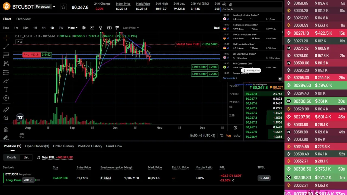This screenshot has width=347, height=195.
Task: Click the 15m timeframe
Action: [25, 28]
